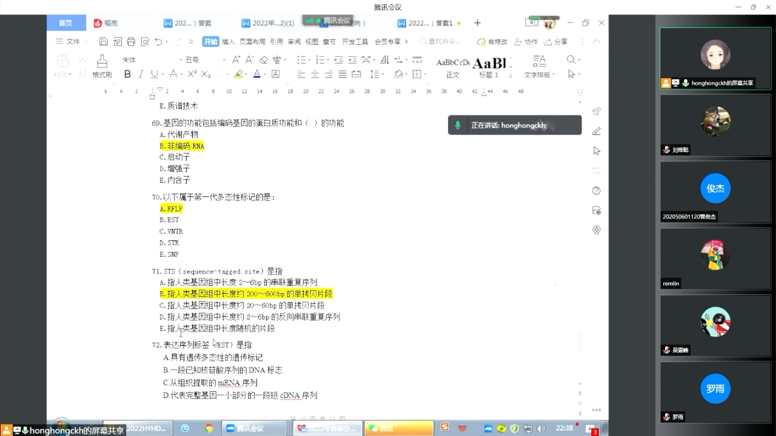The image size is (776, 436).
Task: Select the 正文 style
Action: 453,68
